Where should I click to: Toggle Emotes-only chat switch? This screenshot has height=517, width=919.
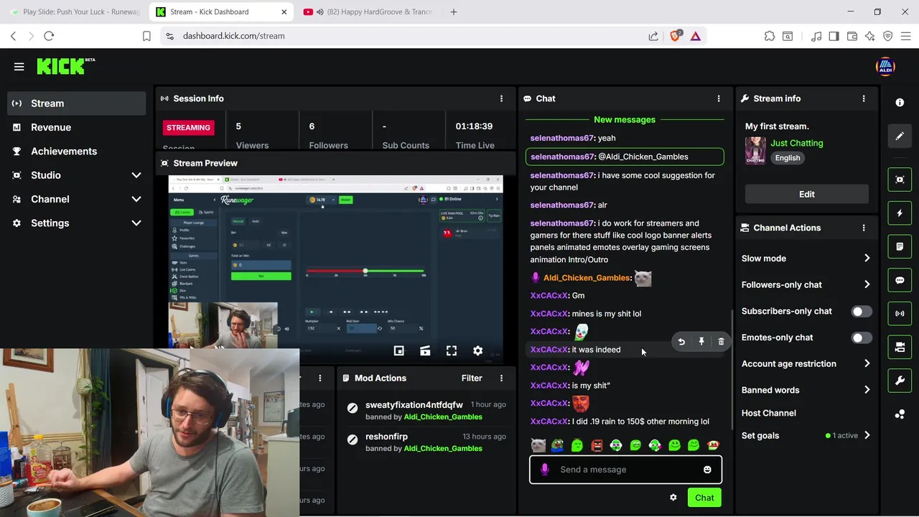[862, 337]
